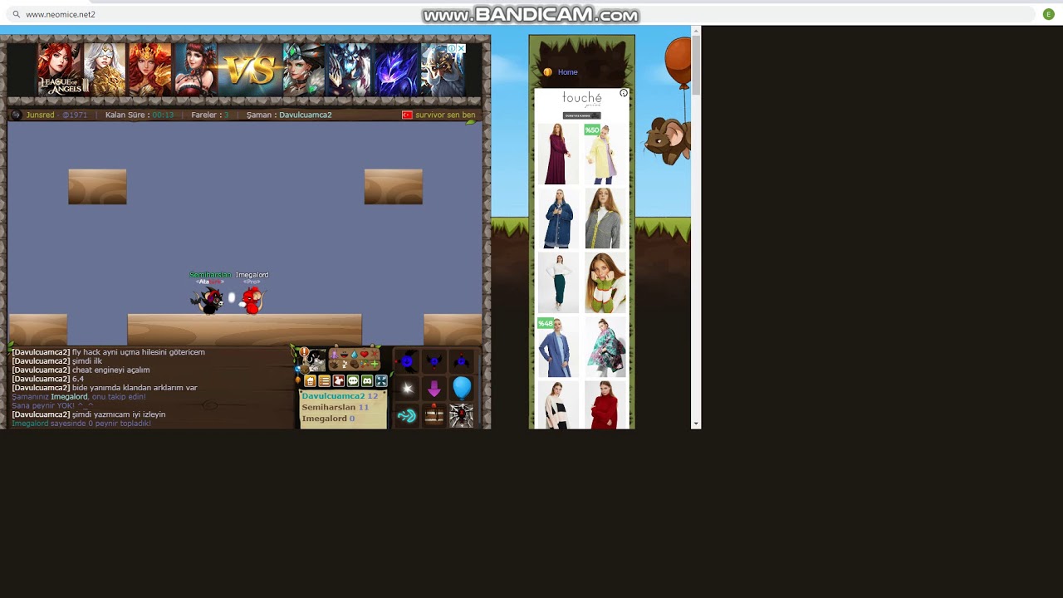Click the address bar search icon
The width and height of the screenshot is (1063, 598).
click(x=16, y=14)
